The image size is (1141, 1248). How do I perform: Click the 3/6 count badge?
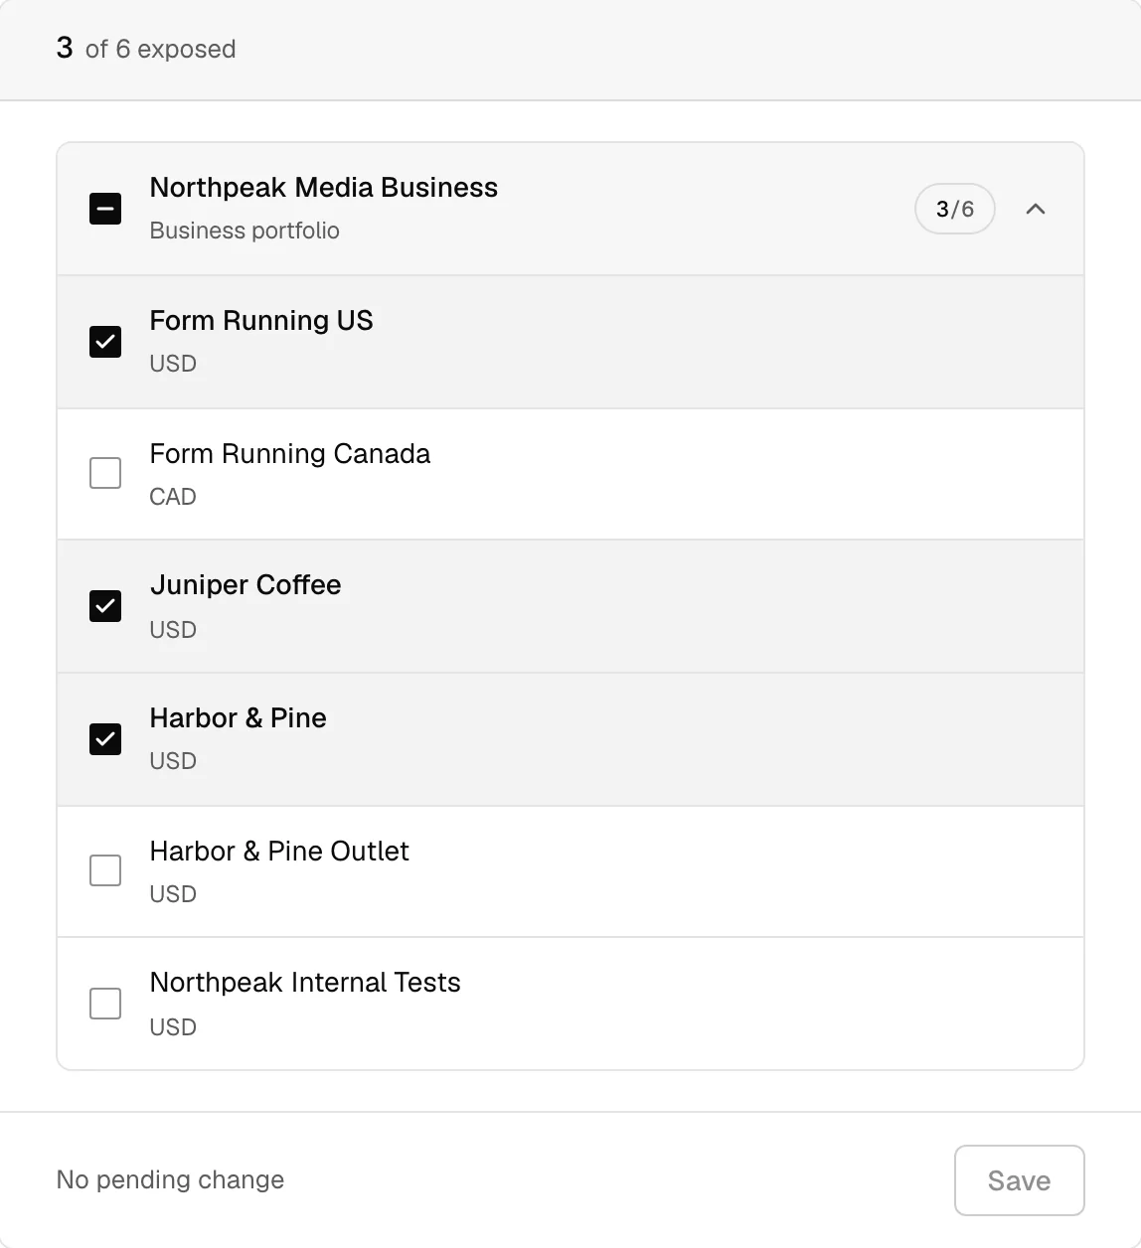pyautogui.click(x=955, y=209)
